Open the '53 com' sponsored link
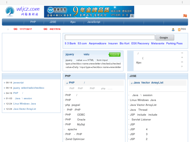This screenshot has width=190, height=142. click(82, 44)
